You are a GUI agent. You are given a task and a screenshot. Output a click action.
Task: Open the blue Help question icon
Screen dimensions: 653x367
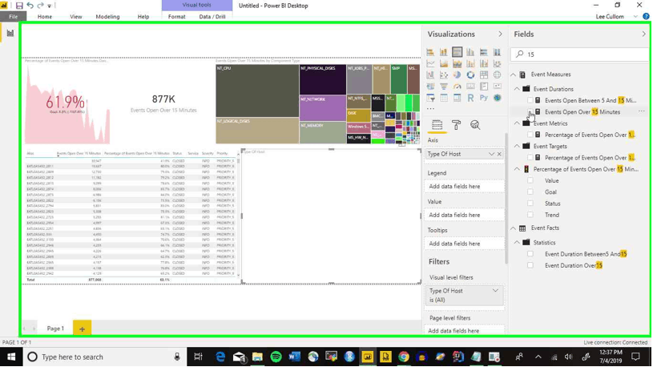pos(646,16)
